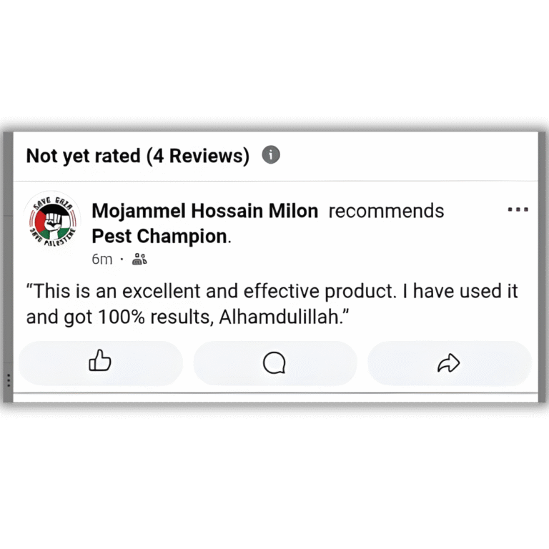Image resolution: width=549 pixels, height=549 pixels.
Task: Open Mojammel Hossain Milon's profile
Action: pos(205,211)
